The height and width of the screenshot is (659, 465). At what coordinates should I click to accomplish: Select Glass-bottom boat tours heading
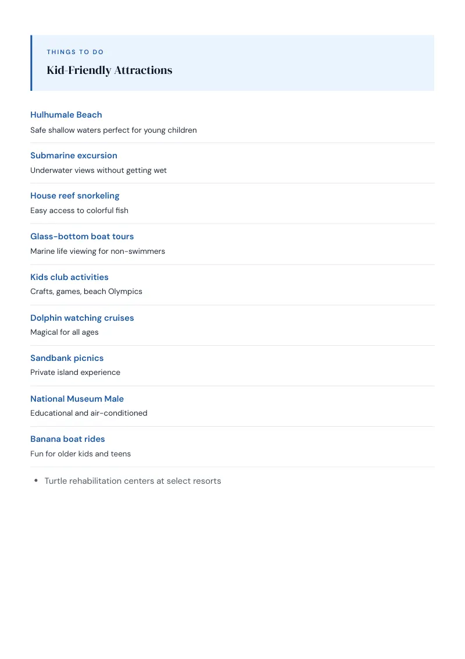[82, 236]
